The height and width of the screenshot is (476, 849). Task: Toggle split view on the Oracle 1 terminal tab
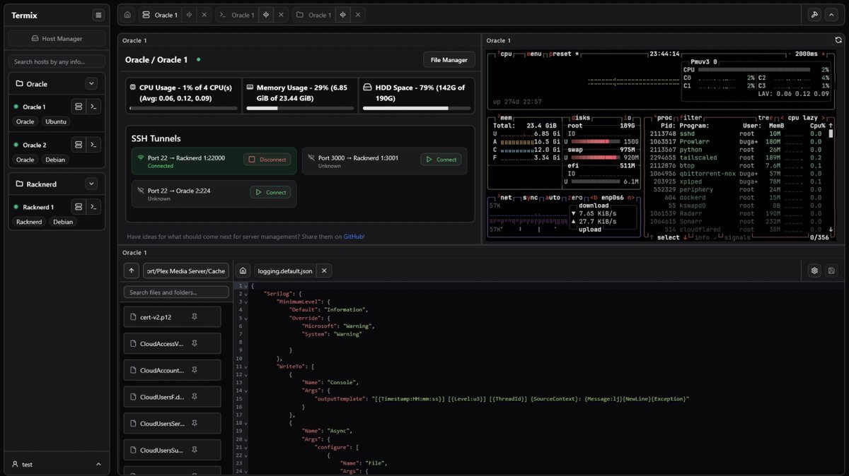coord(266,15)
